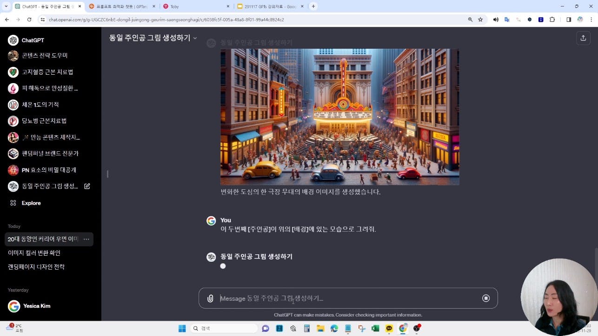Open the 랜딩페이지 디자인 전략 chat
Image resolution: width=598 pixels, height=336 pixels.
(36, 267)
